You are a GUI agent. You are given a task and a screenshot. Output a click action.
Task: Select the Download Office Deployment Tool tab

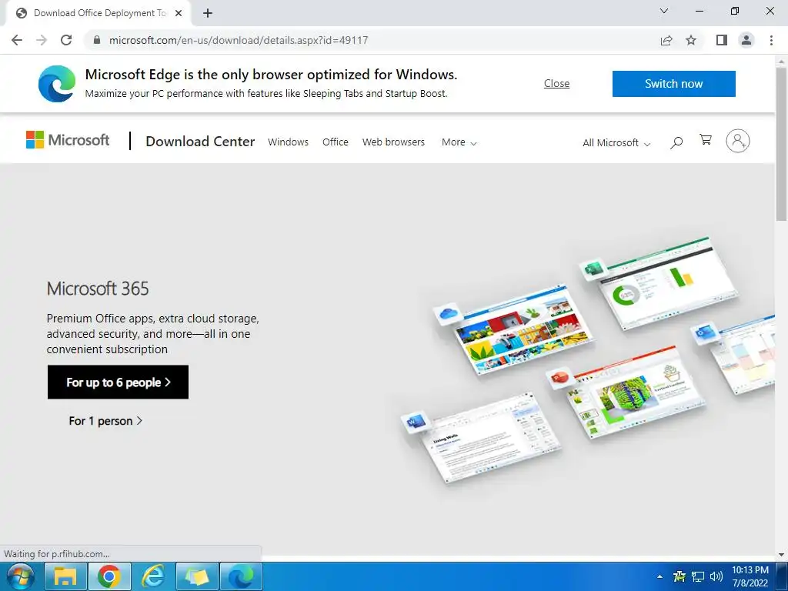[x=99, y=14]
